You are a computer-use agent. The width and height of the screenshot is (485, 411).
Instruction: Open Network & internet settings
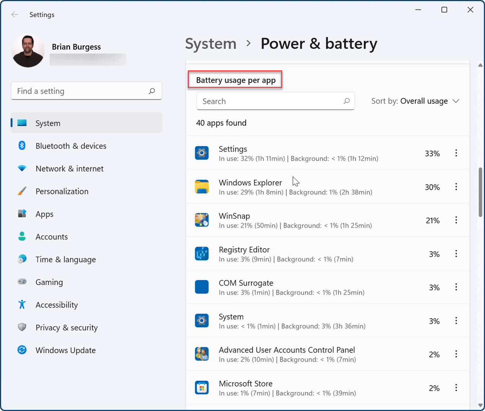click(x=86, y=169)
